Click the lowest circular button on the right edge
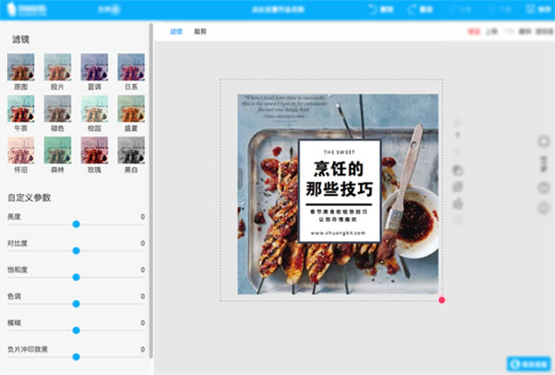The width and height of the screenshot is (555, 375). (x=544, y=208)
